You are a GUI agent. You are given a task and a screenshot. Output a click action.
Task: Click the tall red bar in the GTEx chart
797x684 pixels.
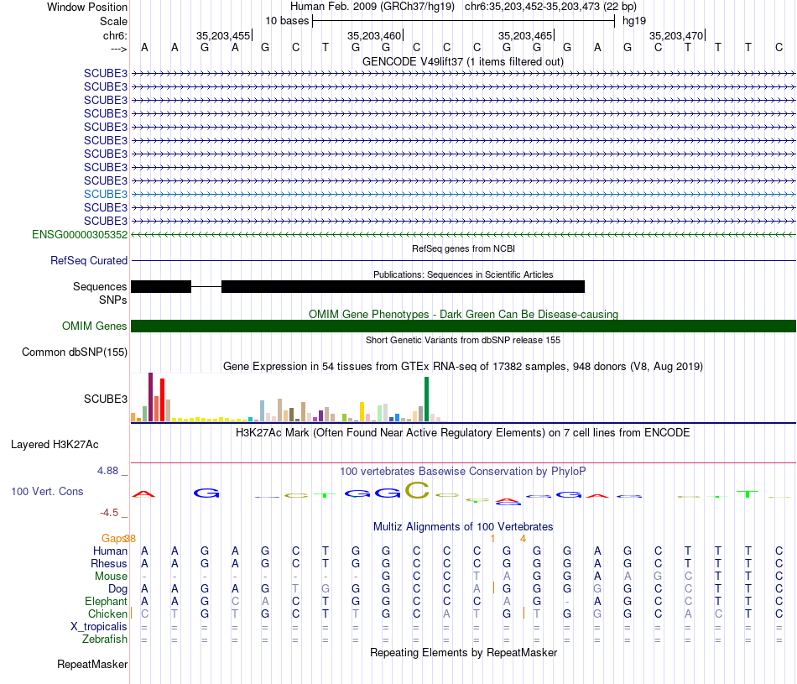(162, 399)
